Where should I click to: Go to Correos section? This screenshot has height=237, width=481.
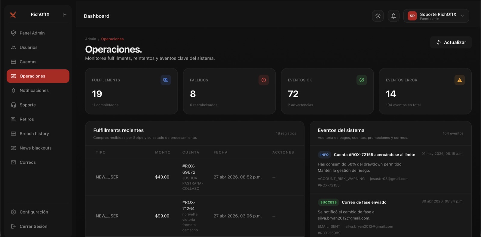click(38, 163)
